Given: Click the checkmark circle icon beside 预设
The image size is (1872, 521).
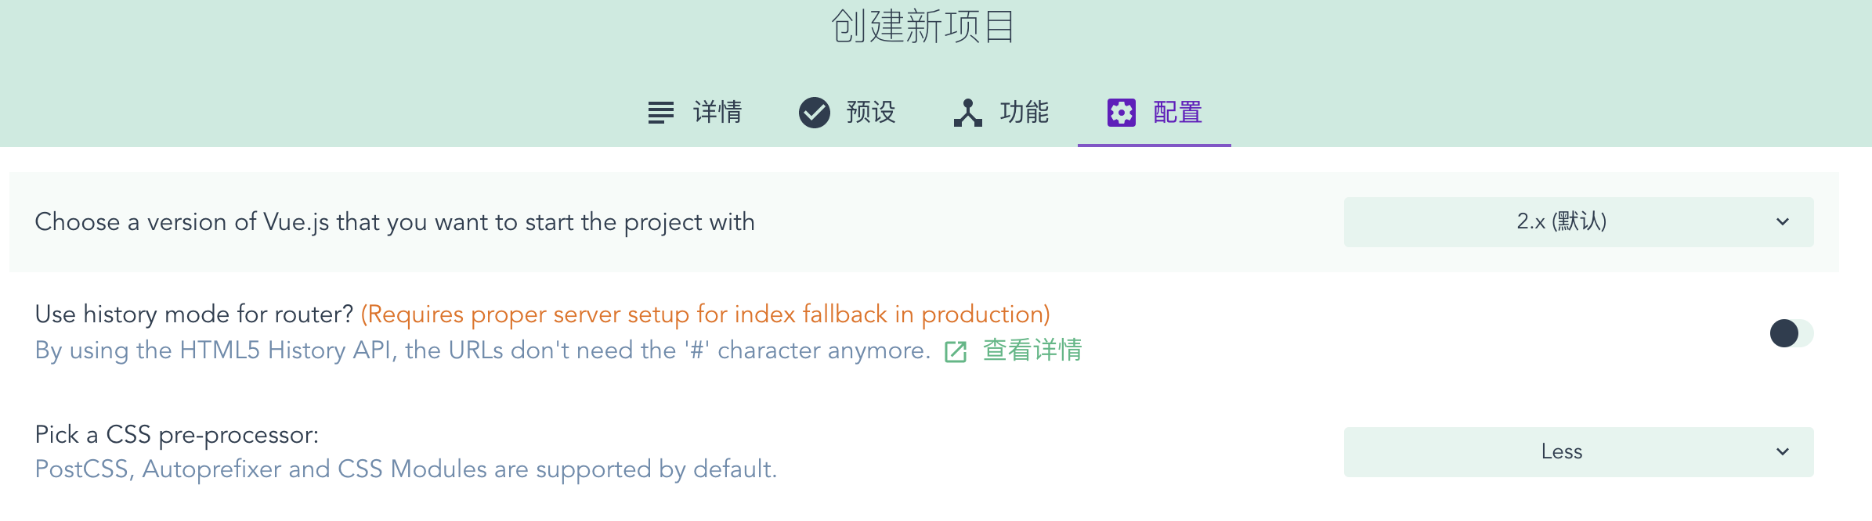Looking at the screenshot, I should [x=815, y=113].
